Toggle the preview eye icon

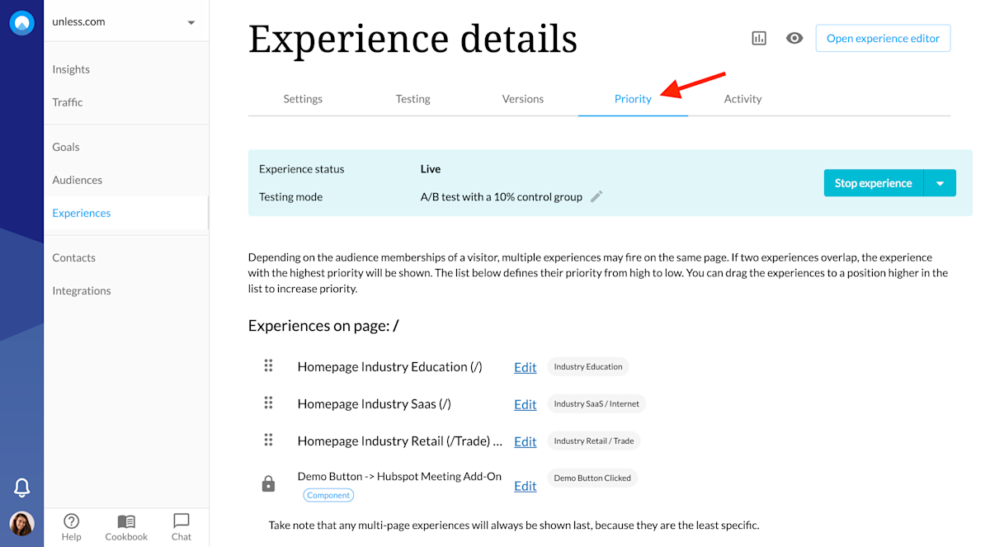794,38
